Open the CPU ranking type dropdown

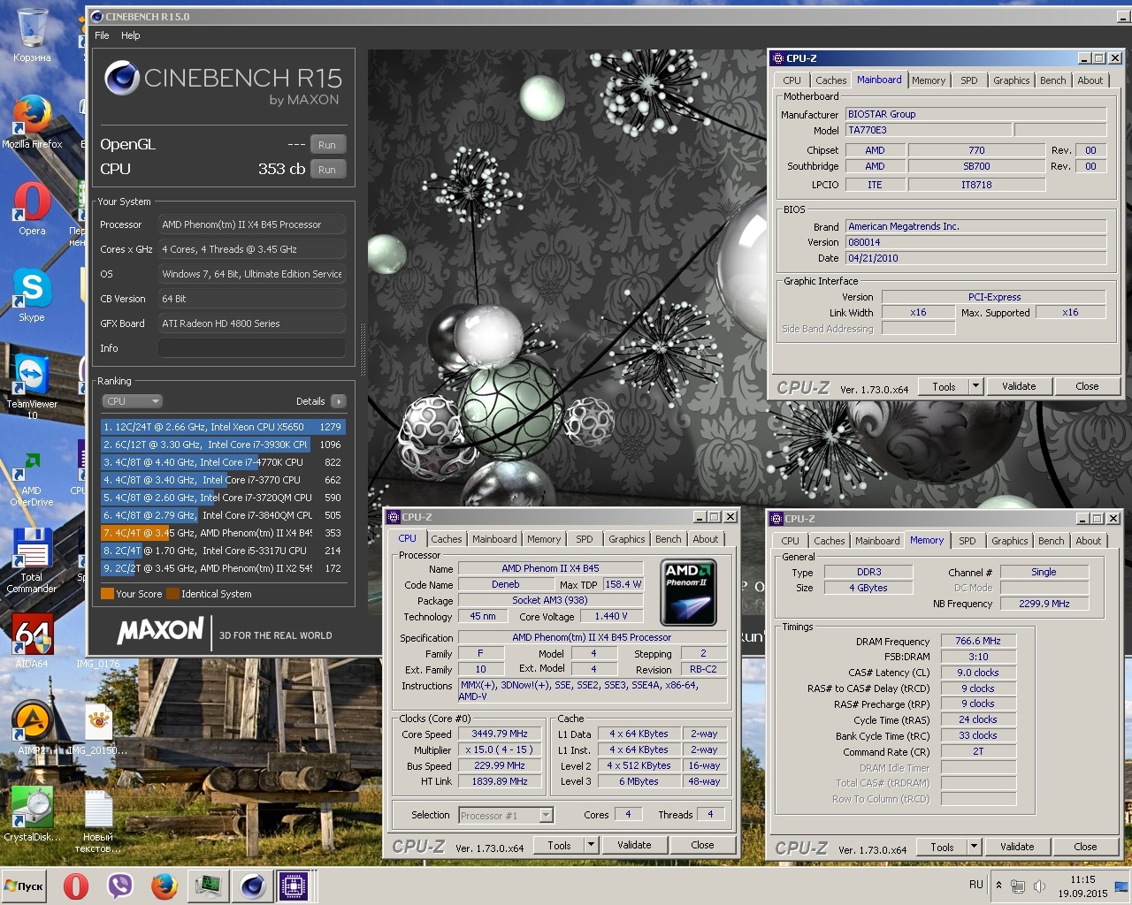point(133,401)
